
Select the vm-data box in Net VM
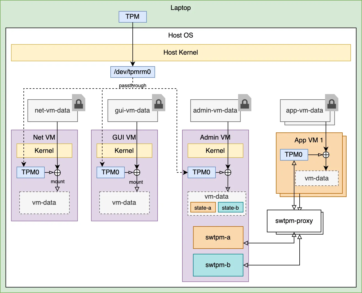[44, 203]
